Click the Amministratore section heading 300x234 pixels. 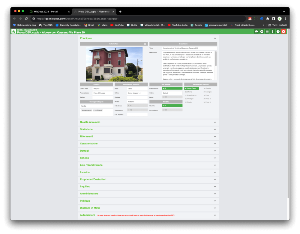pyautogui.click(x=89, y=194)
